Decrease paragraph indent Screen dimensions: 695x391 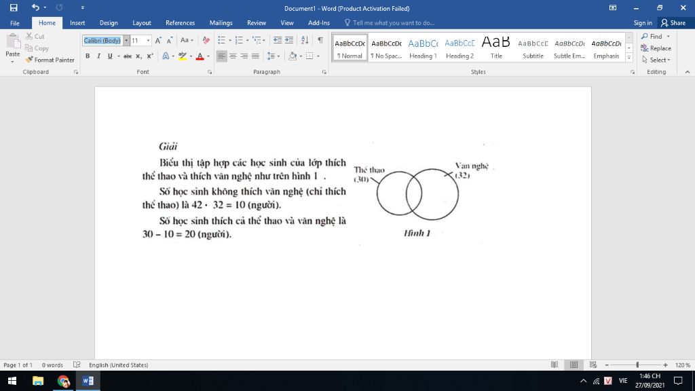tap(278, 40)
